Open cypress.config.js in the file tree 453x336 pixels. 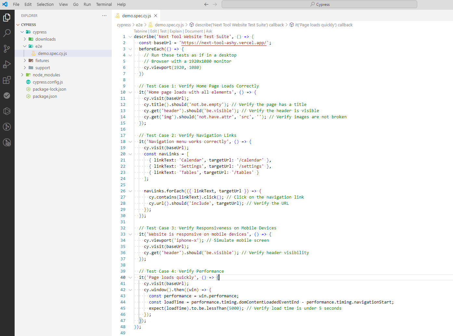coord(48,82)
